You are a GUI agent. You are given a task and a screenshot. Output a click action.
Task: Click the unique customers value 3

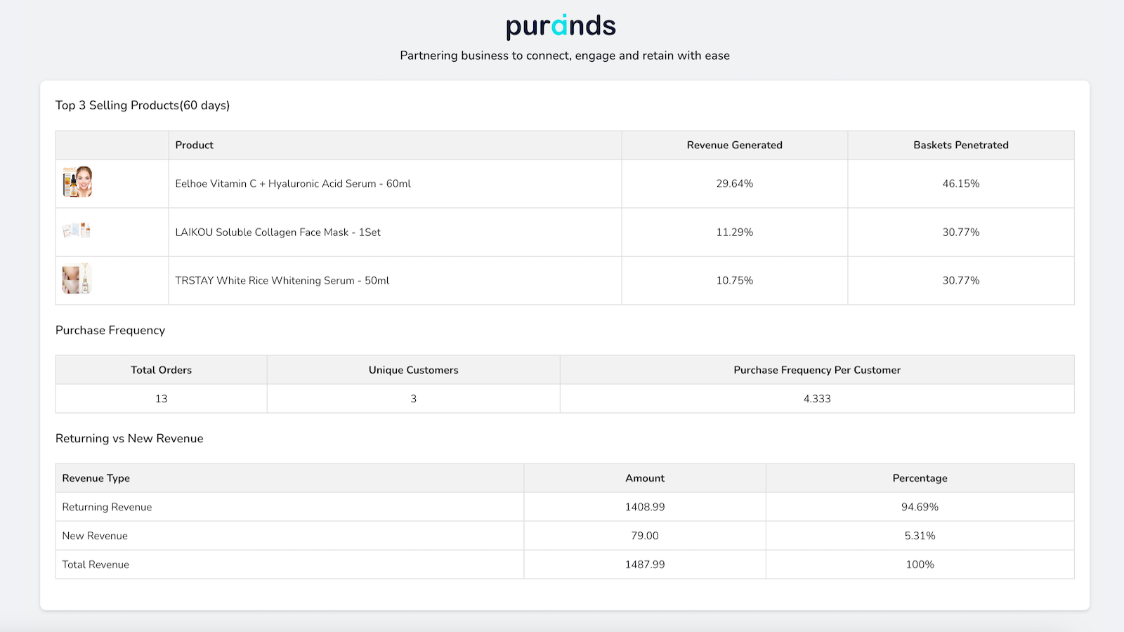[413, 399]
